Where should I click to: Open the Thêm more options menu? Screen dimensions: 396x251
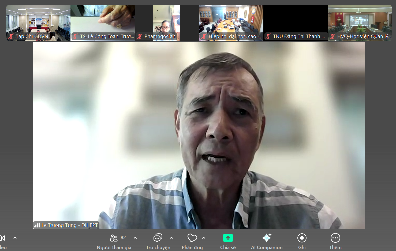tap(335, 238)
